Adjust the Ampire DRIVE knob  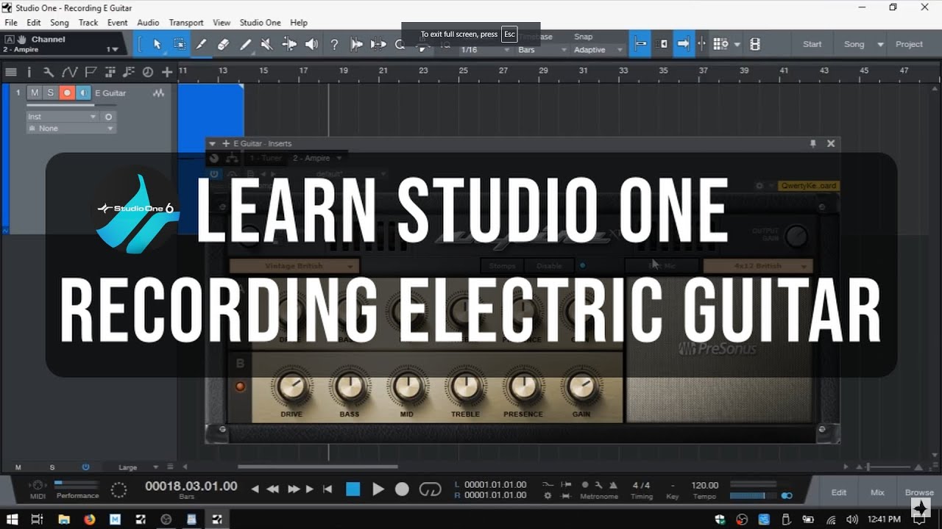(291, 386)
